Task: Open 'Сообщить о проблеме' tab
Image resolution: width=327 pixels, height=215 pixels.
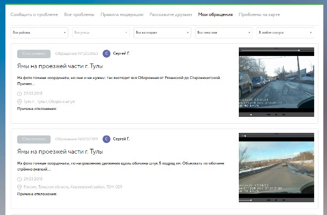Action: click(x=34, y=15)
